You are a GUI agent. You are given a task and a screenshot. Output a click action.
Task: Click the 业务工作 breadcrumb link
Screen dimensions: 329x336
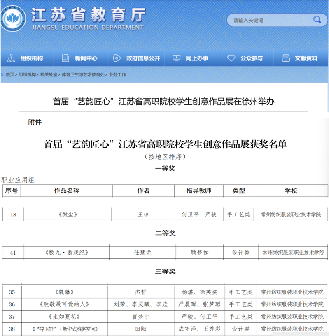(118, 75)
